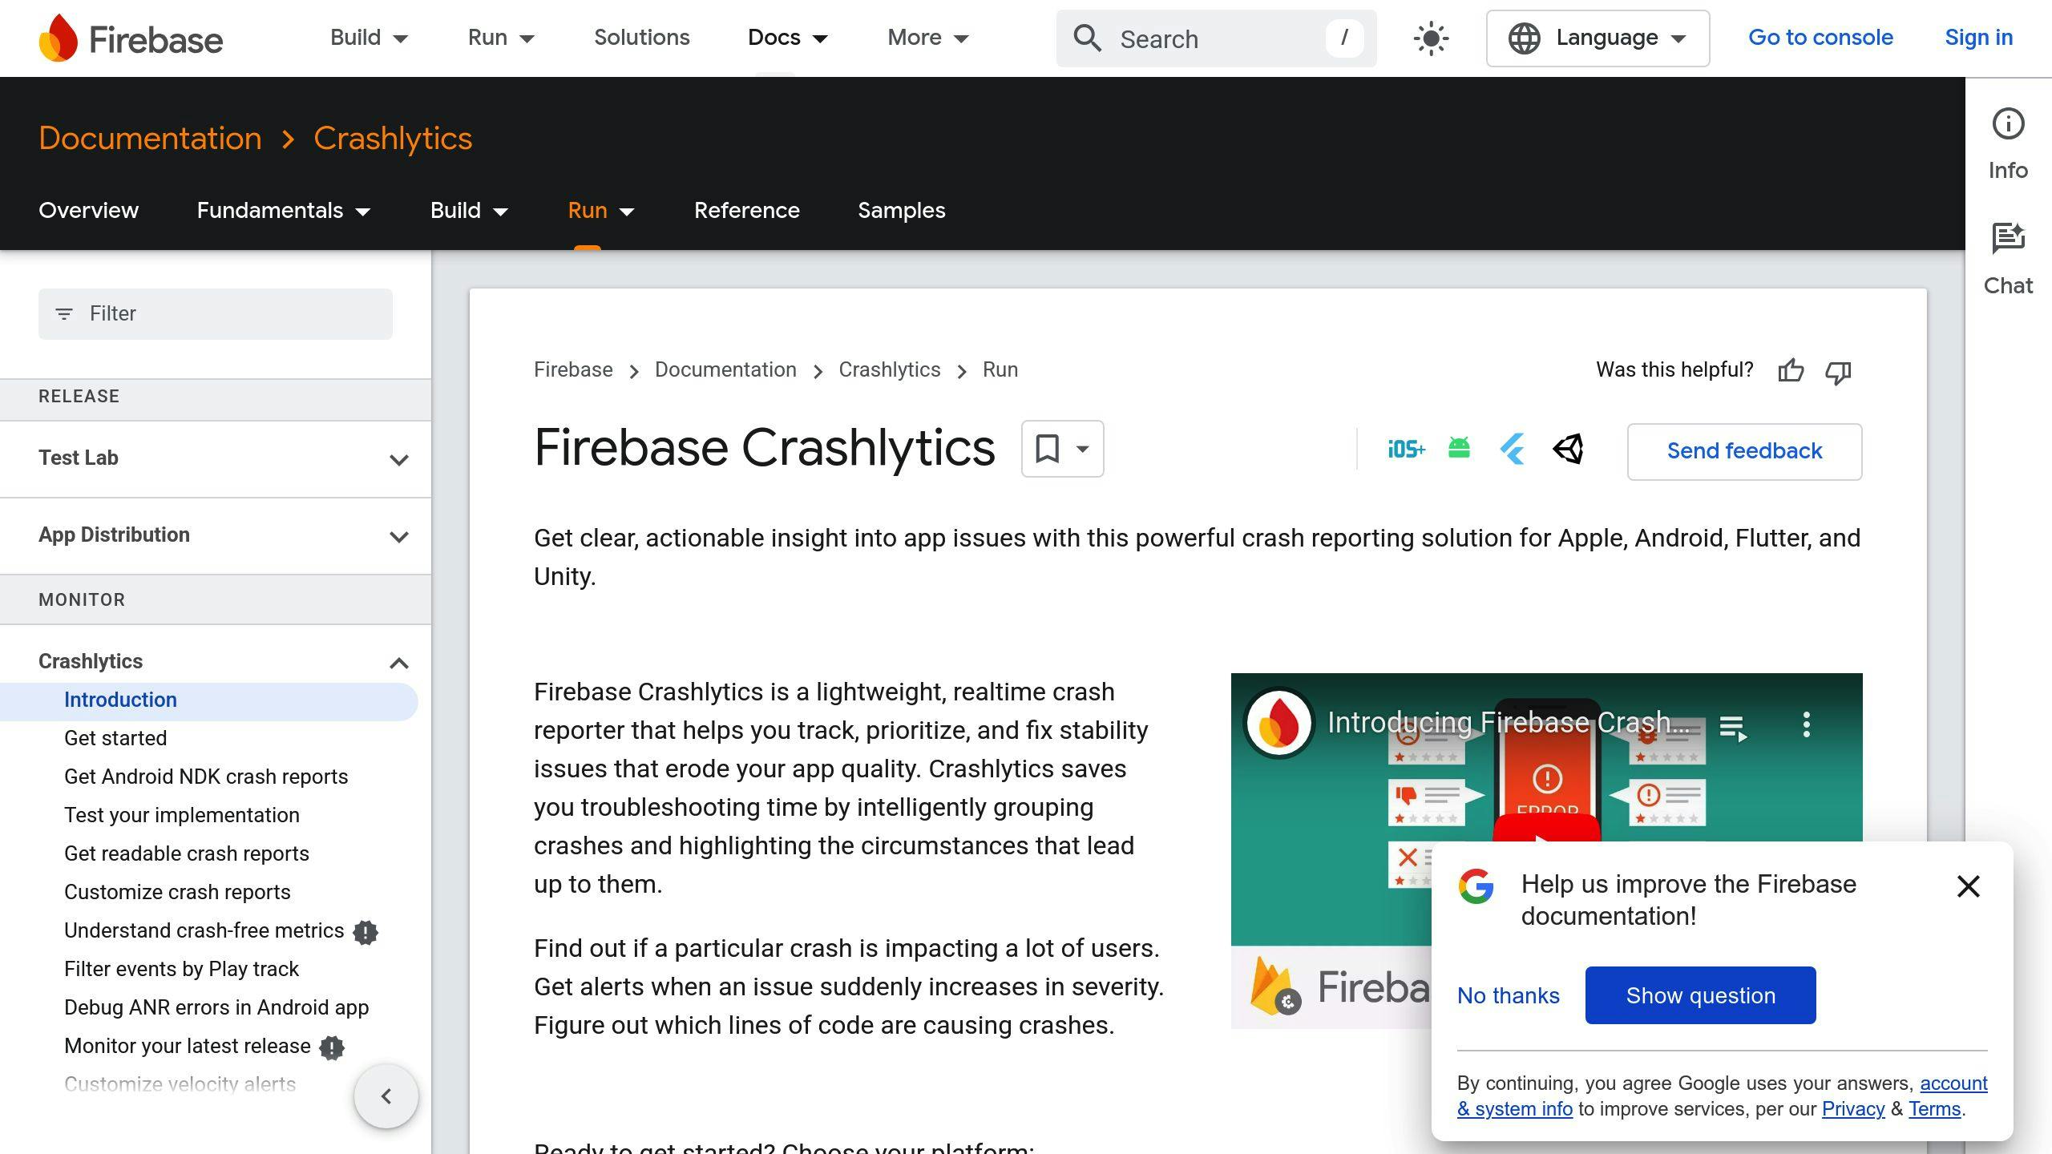Click the Firebase breadcrumb link
This screenshot has width=2052, height=1154.
point(573,369)
